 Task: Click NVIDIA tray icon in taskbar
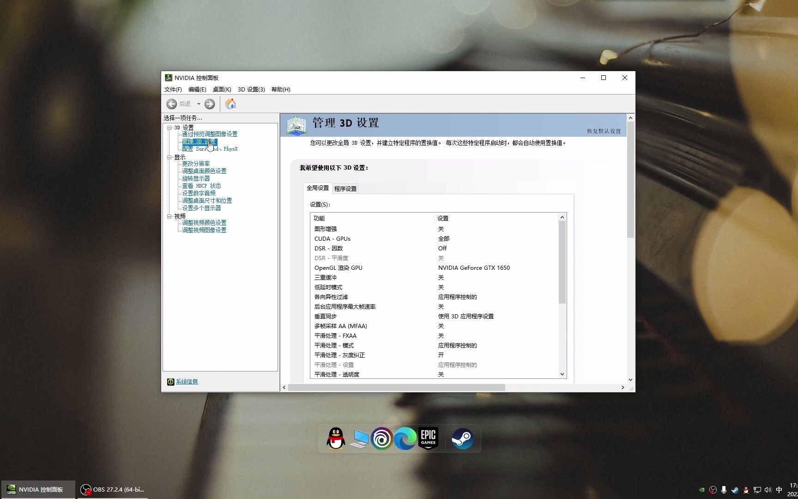pyautogui.click(x=702, y=490)
